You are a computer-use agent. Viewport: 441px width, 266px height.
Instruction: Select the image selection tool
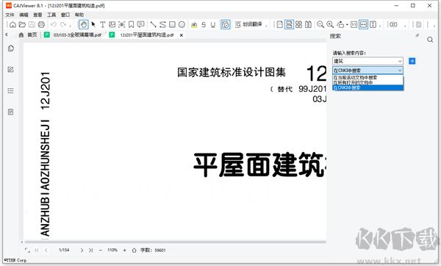tap(112, 25)
